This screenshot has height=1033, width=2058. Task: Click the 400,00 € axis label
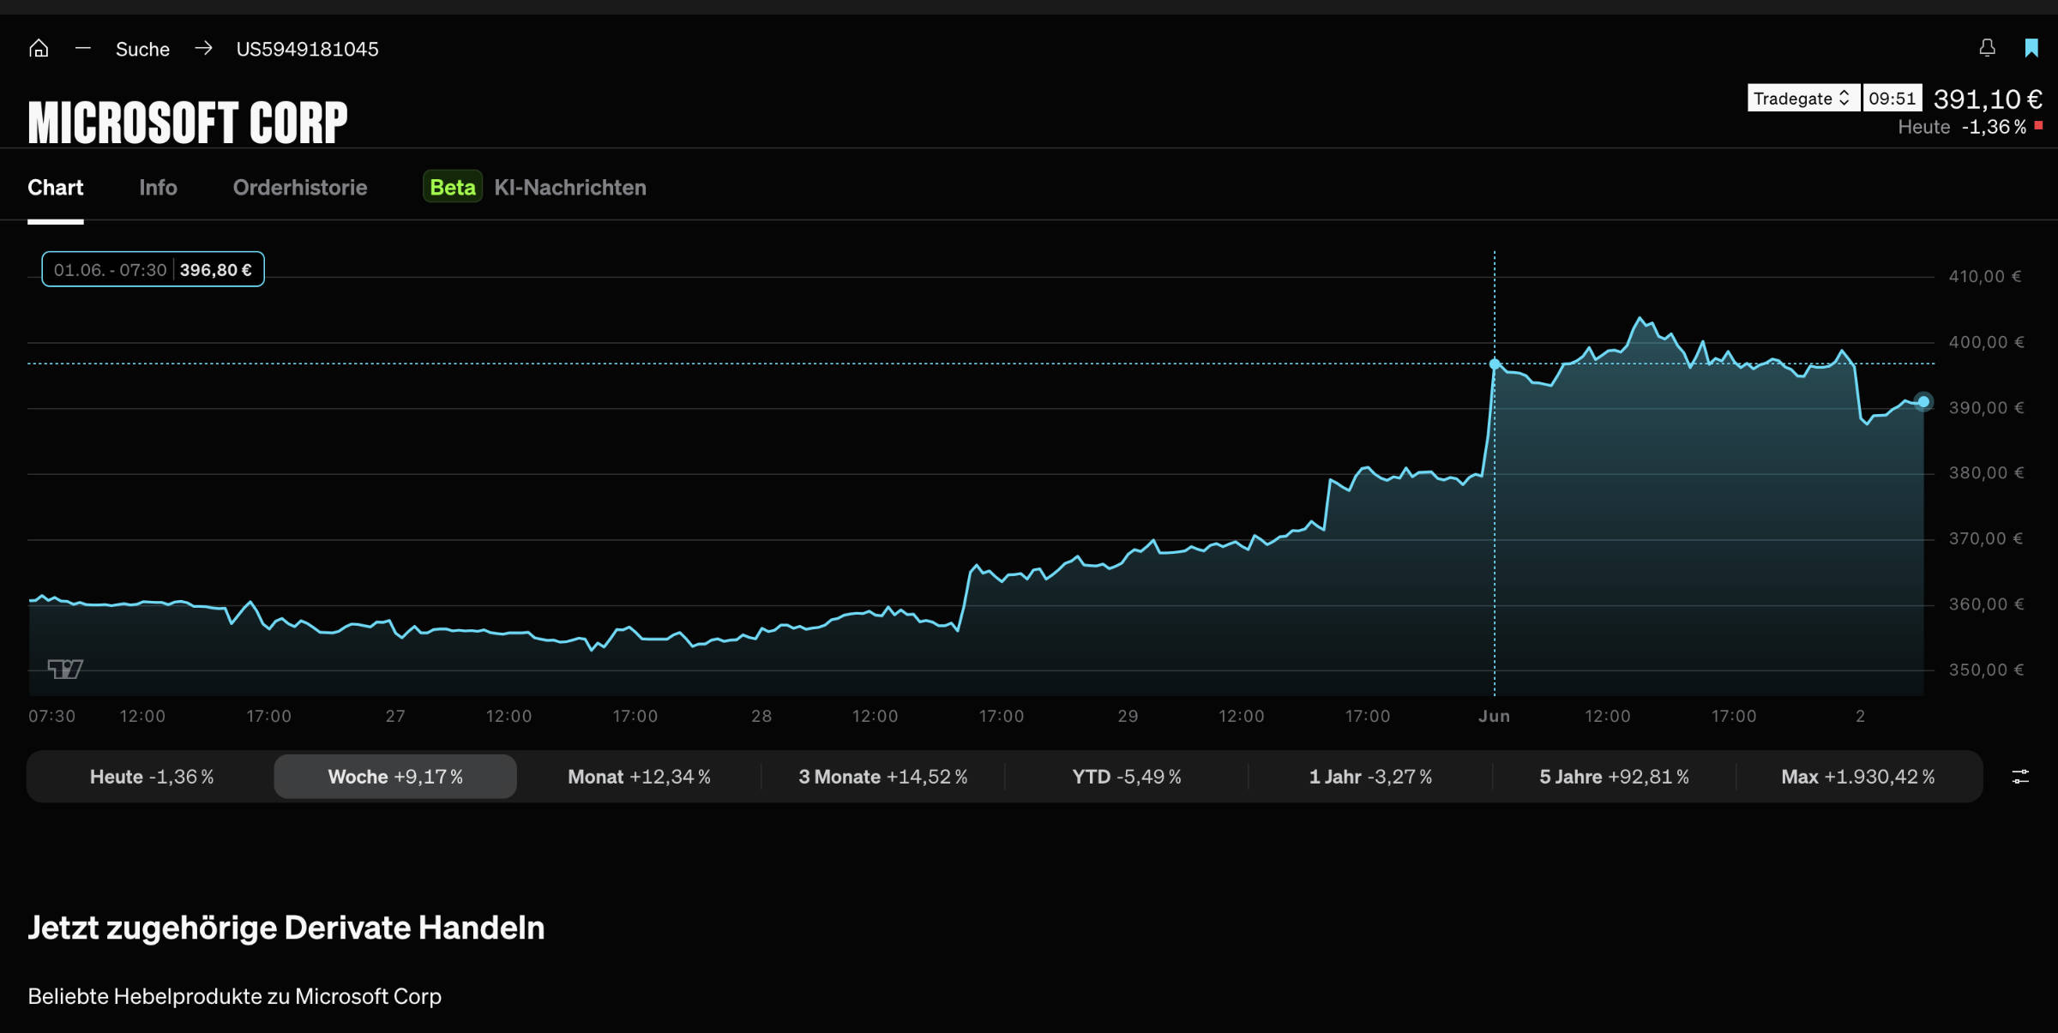tap(1986, 342)
